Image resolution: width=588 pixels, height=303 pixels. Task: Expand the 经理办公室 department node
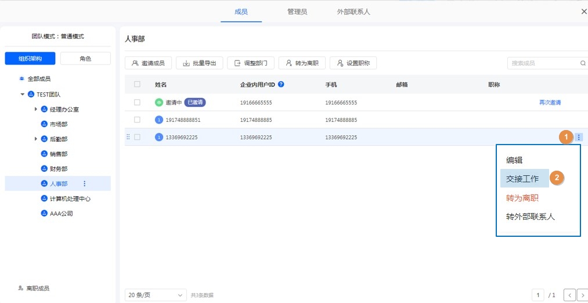[35, 109]
